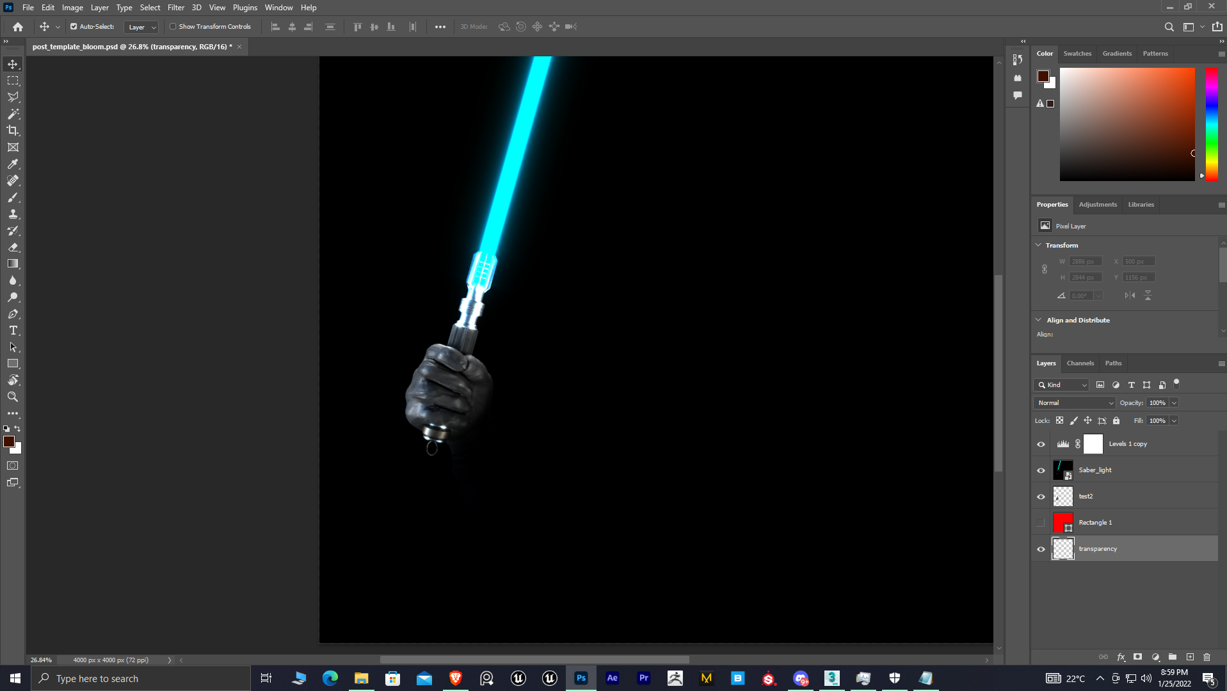Open the layer filter Kind dropdown

[x=1061, y=385]
